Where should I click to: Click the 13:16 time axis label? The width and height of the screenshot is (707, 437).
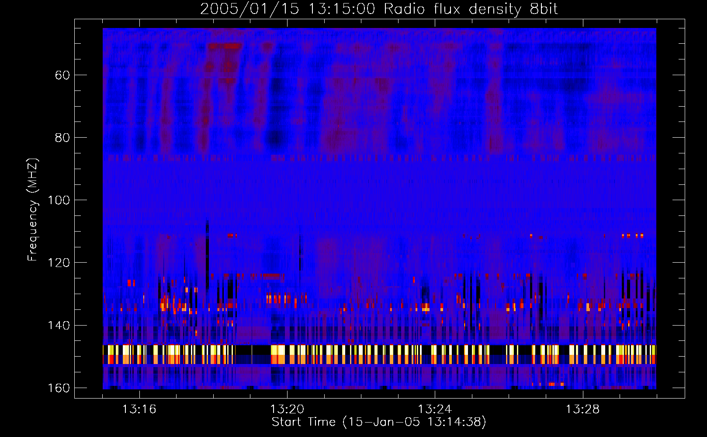point(139,409)
